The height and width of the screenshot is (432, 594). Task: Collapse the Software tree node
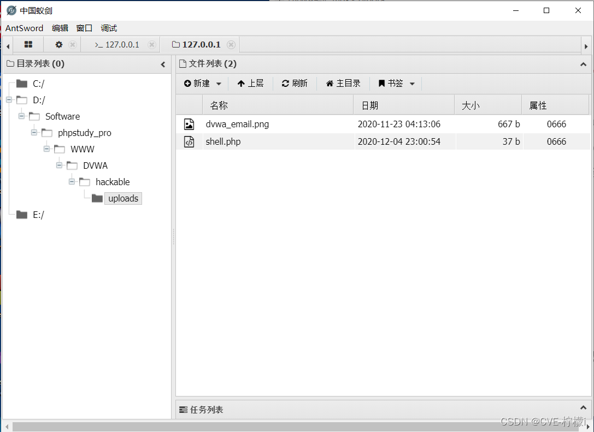coord(22,116)
